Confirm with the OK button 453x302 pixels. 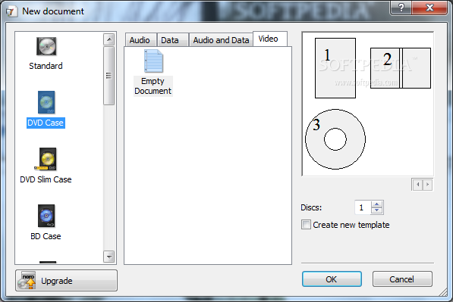coord(332,279)
